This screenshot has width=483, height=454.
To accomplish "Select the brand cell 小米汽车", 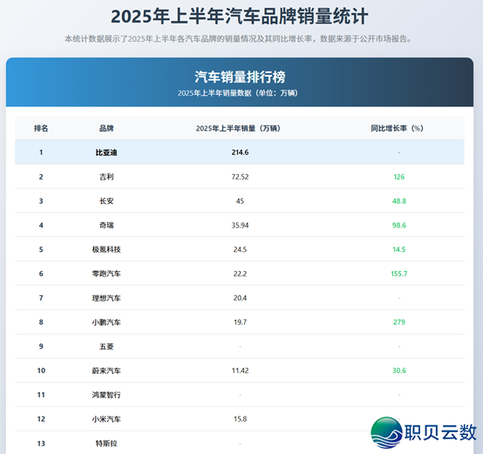I will 106,419.
